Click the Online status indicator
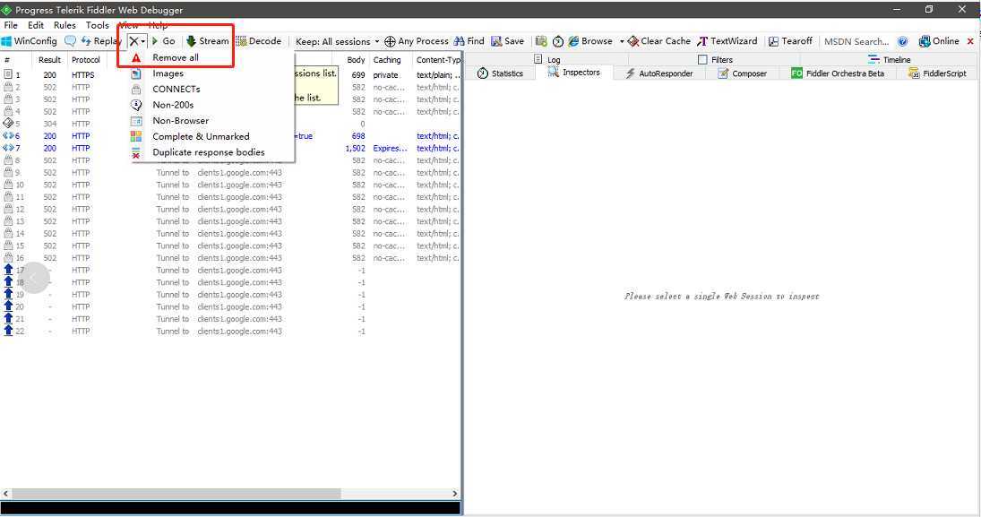This screenshot has width=981, height=517. (x=939, y=40)
